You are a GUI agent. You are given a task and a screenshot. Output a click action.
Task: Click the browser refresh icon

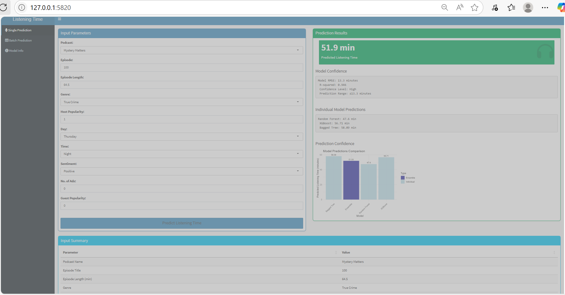tap(3, 7)
